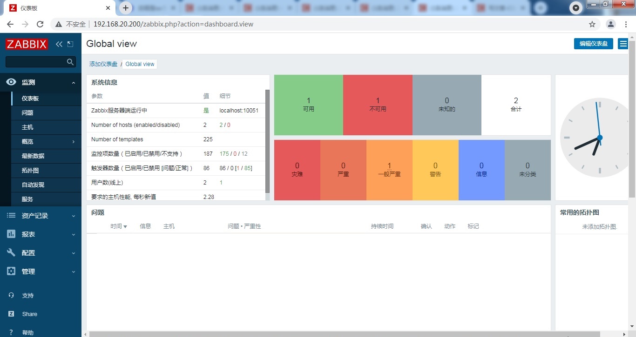Viewport: 636px width, 337px height.
Task: Click the blue 信息 severity tile
Action: 481,170
